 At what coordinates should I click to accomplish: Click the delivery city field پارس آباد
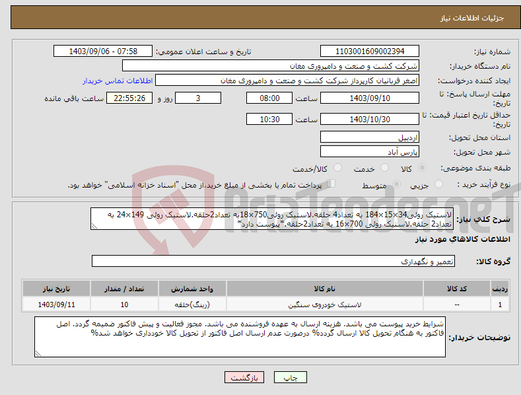pyautogui.click(x=370, y=152)
